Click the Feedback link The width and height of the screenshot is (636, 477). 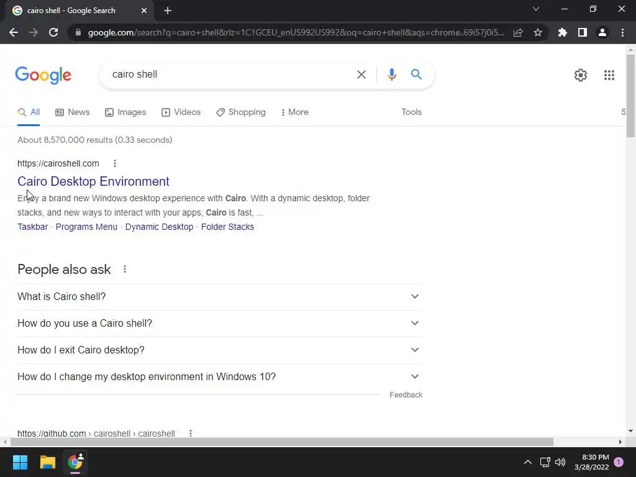[x=406, y=394]
